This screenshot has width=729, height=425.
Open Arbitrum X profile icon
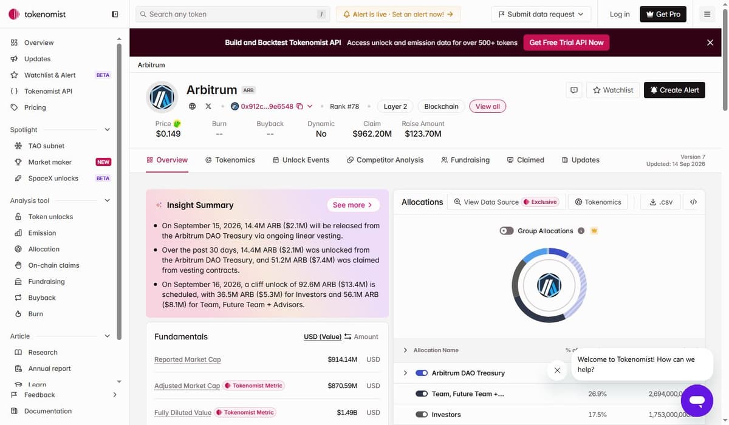(208, 106)
